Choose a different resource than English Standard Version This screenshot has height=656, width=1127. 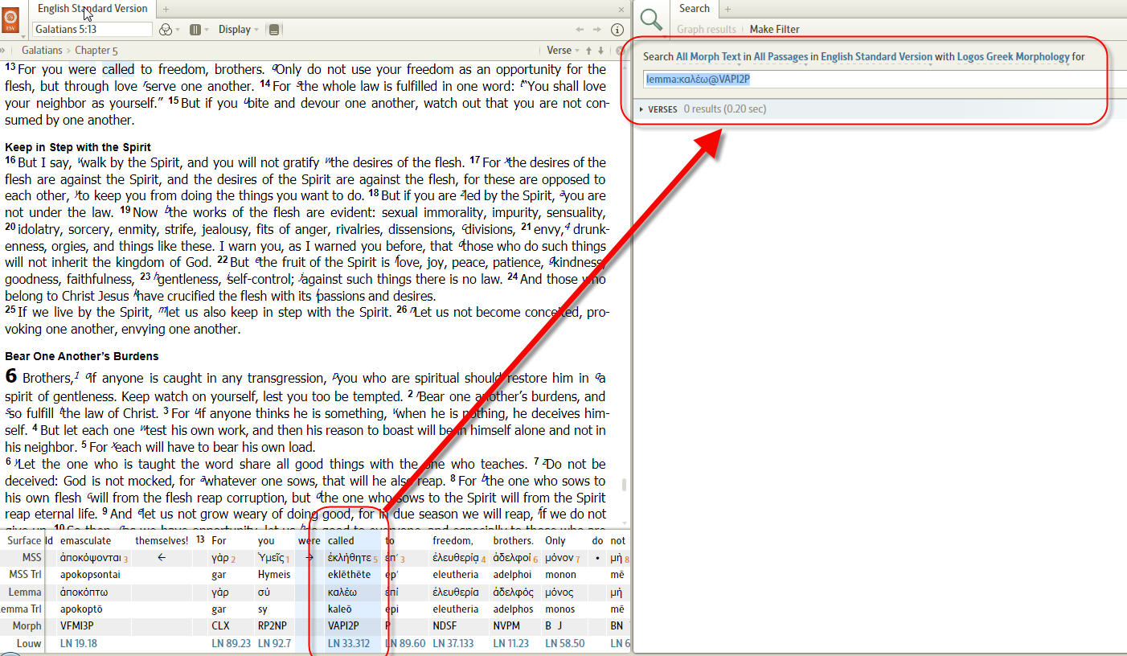pos(876,57)
